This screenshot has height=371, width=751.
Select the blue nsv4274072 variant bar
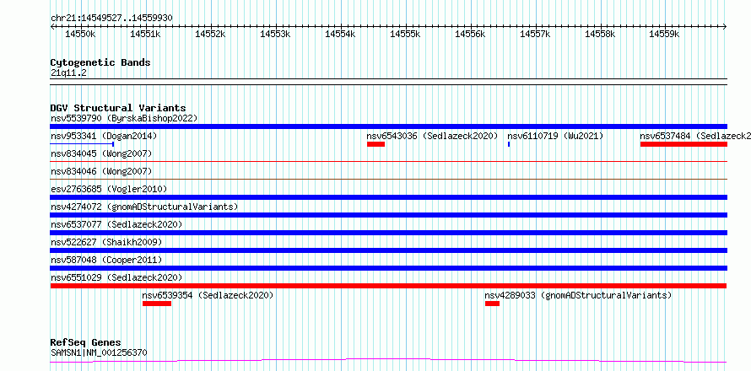388,215
